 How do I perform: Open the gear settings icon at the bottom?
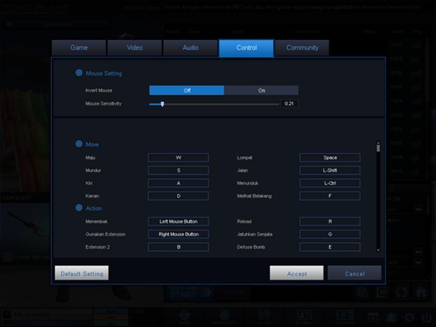click(409, 317)
